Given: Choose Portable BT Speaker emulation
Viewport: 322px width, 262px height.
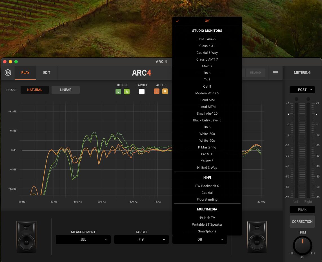Looking at the screenshot, I should pos(207,225).
